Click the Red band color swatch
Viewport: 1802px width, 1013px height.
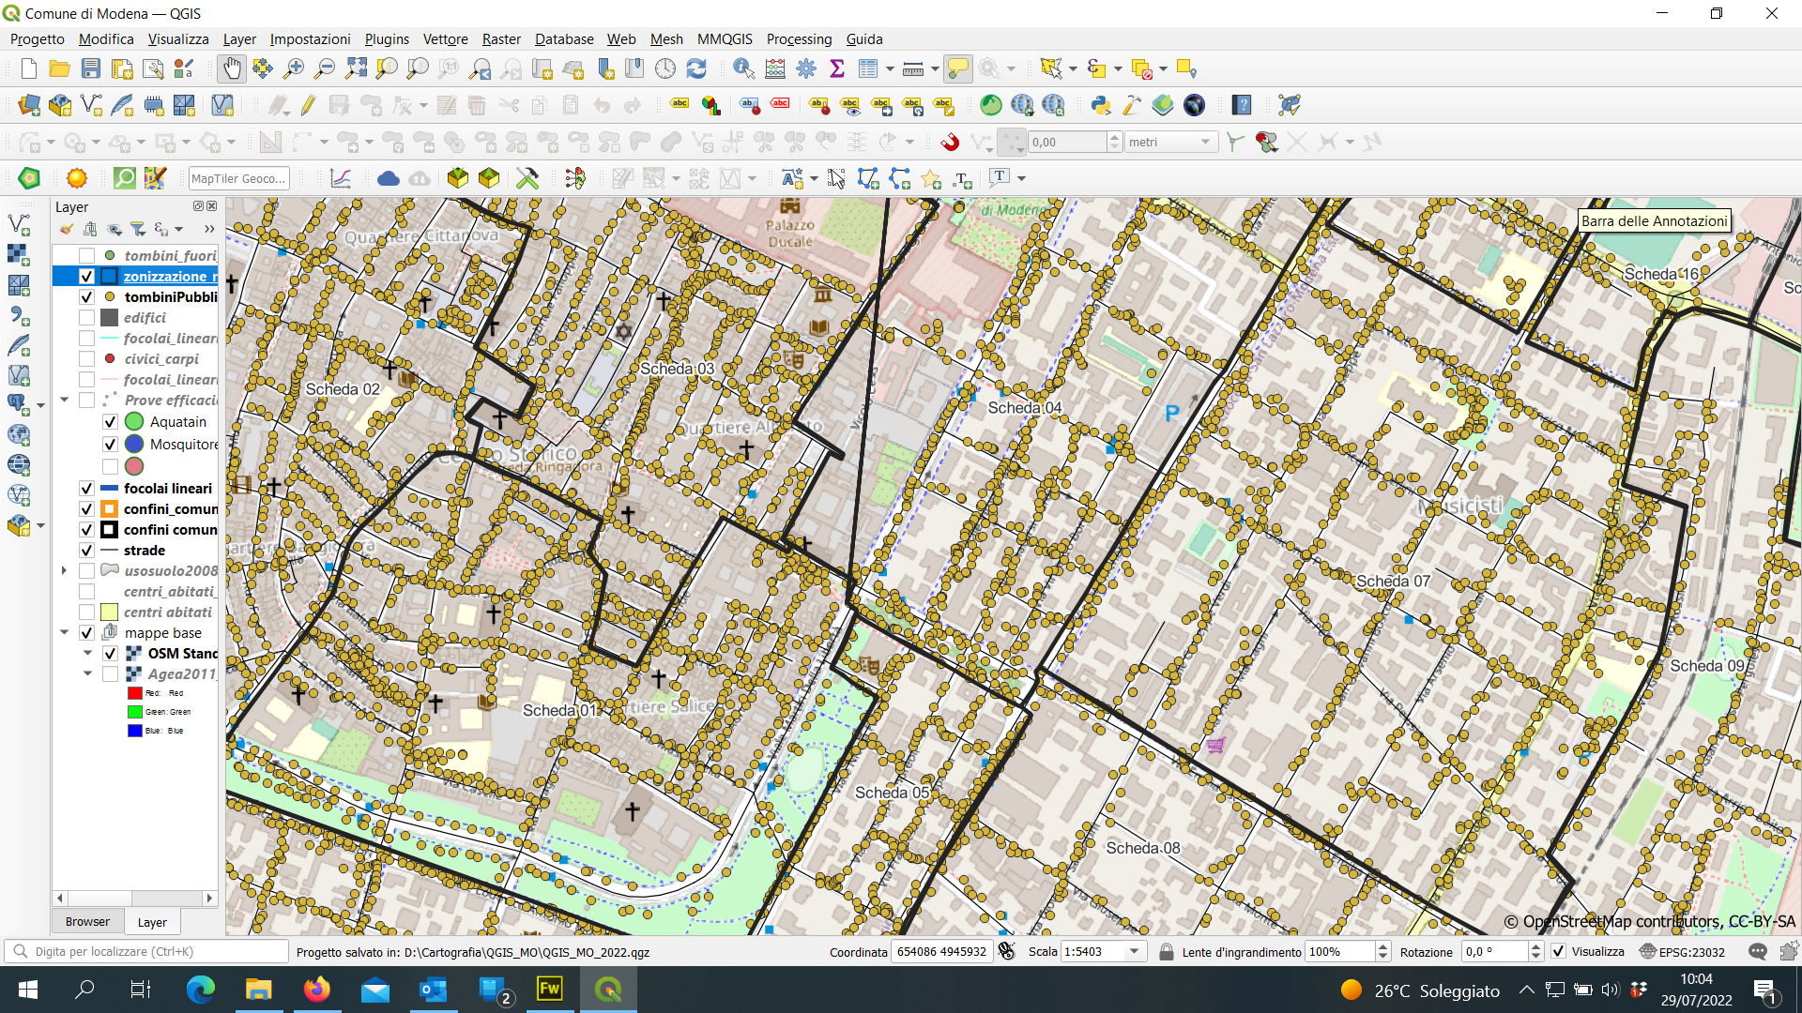click(x=135, y=693)
